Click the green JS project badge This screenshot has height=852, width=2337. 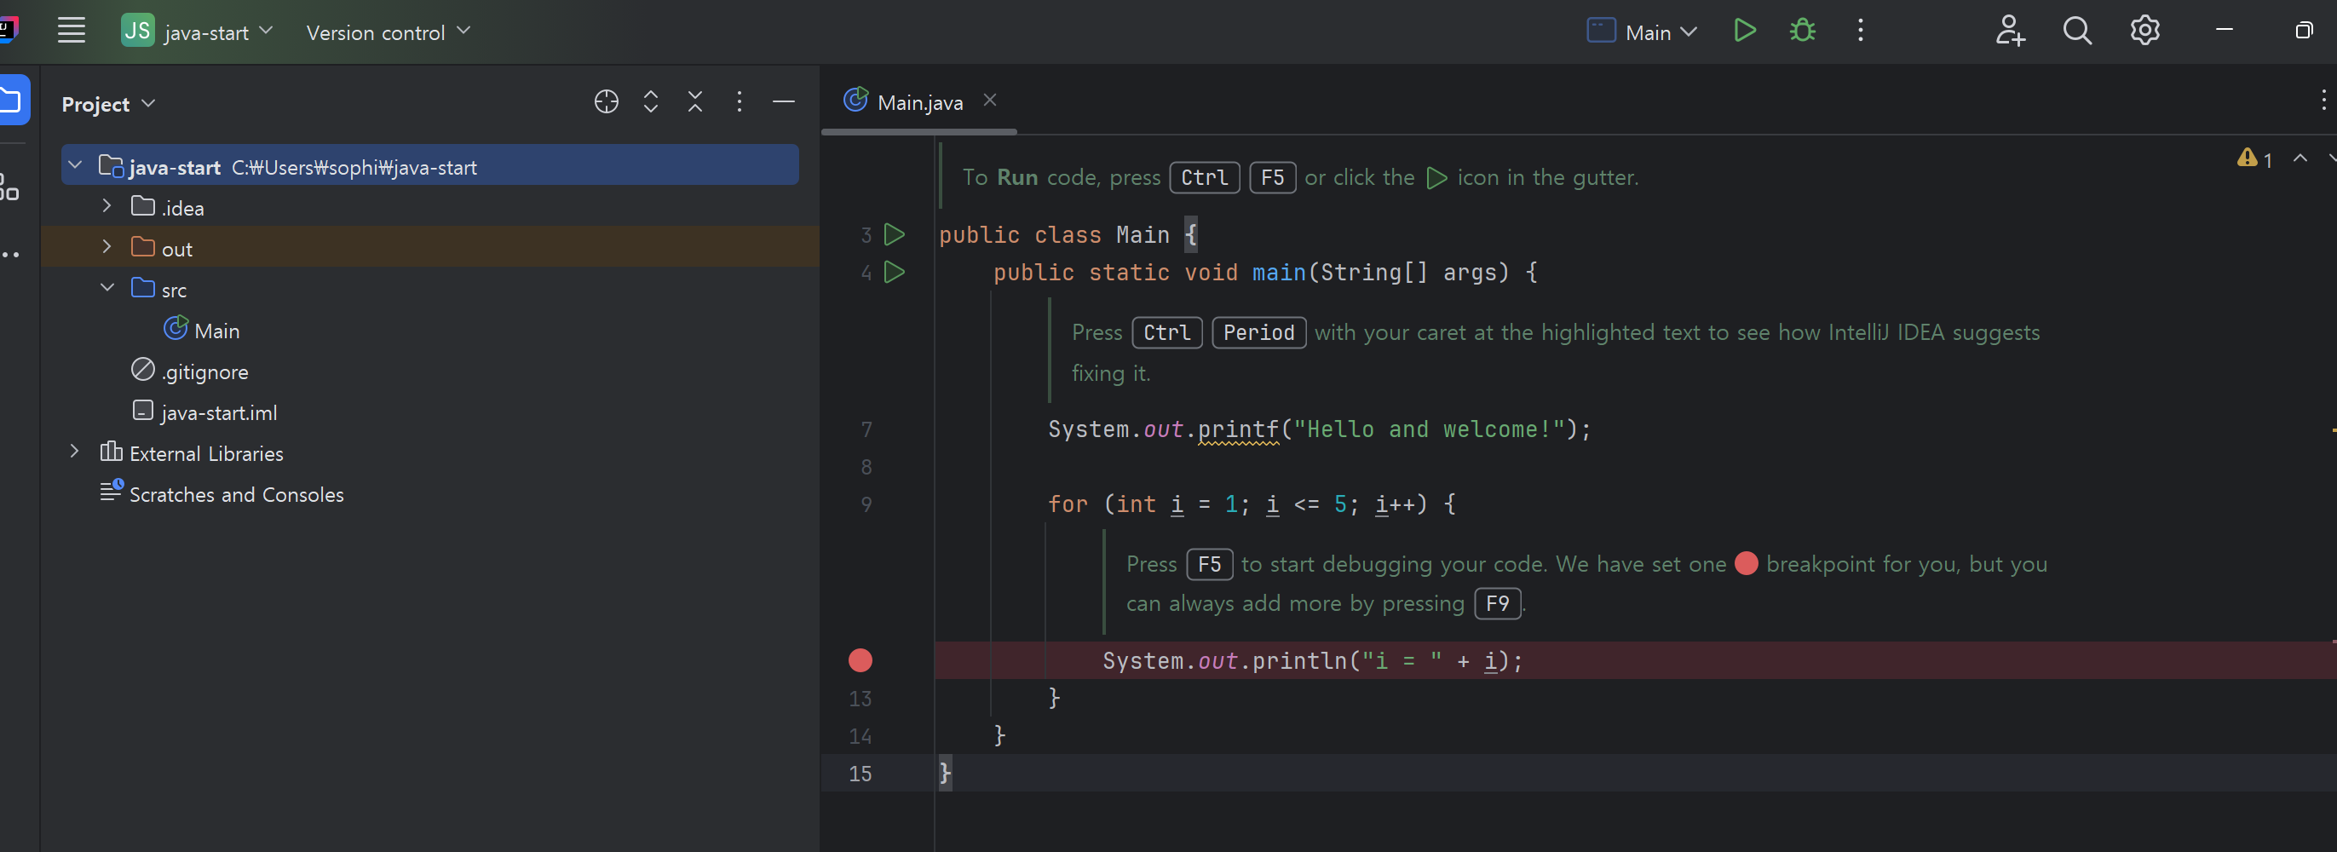click(137, 31)
